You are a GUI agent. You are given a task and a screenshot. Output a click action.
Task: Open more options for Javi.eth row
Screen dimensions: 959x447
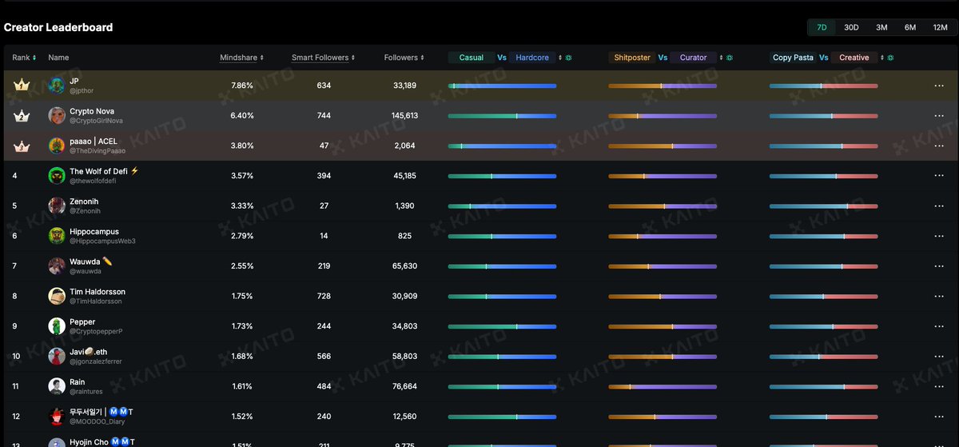[939, 357]
